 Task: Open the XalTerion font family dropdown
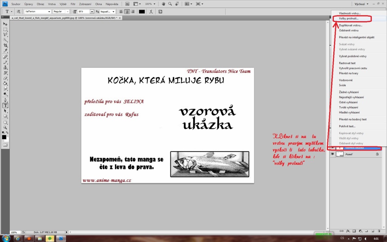coord(37,11)
